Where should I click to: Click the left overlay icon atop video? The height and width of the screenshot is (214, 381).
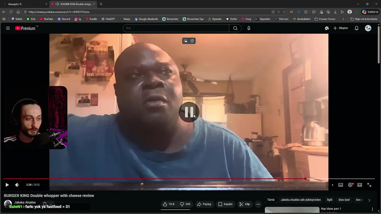[x=185, y=41]
